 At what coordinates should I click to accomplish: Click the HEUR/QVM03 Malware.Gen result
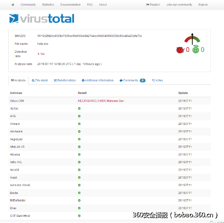pos(101,101)
